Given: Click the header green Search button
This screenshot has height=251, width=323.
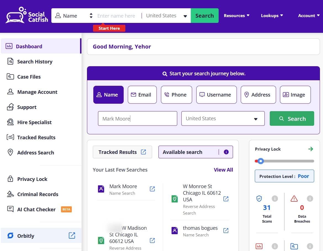Looking at the screenshot, I should 205,16.
